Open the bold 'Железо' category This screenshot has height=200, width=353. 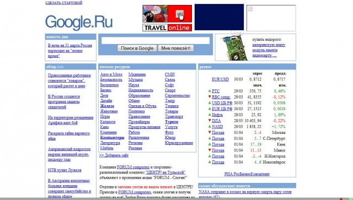coord(107,106)
